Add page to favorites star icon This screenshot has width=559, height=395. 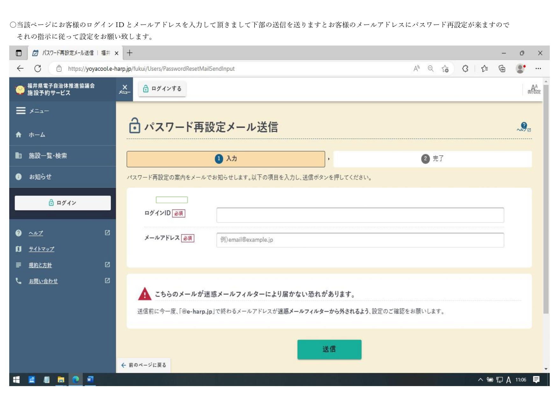445,69
